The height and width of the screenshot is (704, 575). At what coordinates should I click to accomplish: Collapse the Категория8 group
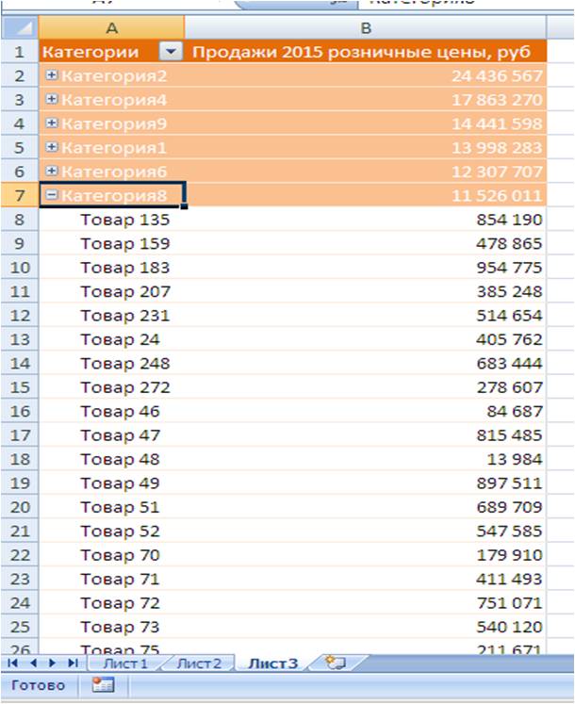pos(52,195)
